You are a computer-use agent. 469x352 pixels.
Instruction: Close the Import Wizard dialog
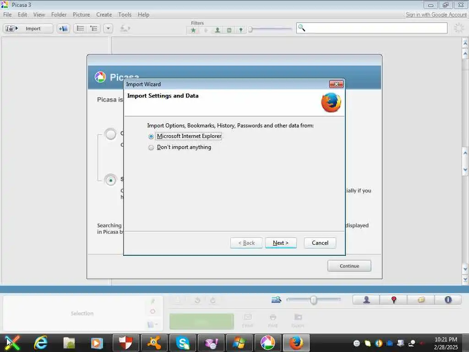[x=336, y=84]
